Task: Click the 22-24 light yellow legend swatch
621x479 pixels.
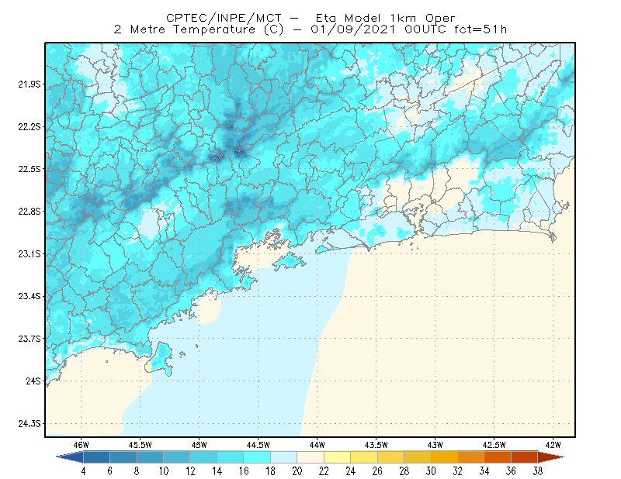Action: click(x=338, y=457)
